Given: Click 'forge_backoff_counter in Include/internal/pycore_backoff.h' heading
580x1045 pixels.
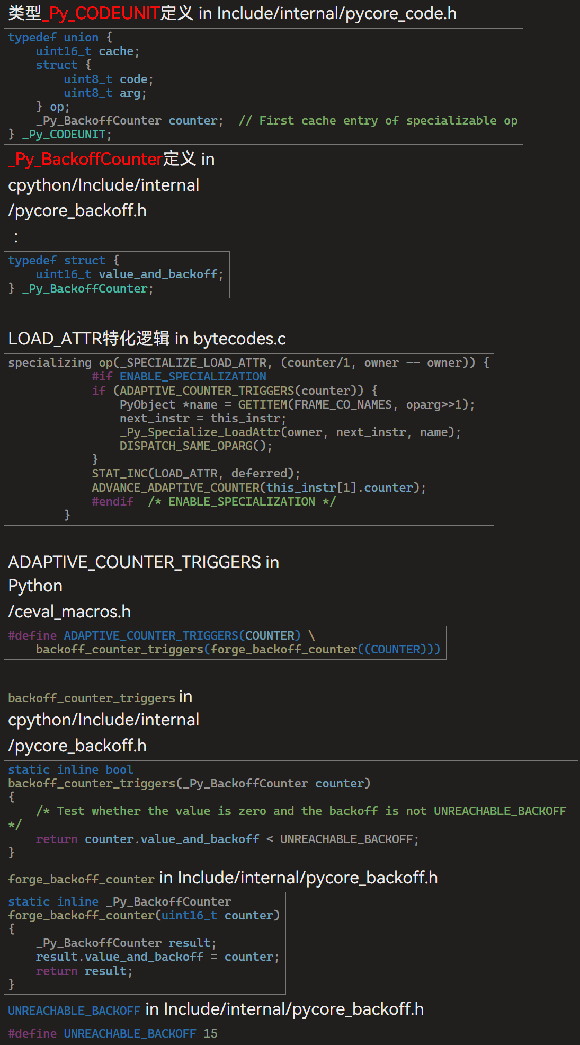Looking at the screenshot, I should 223,878.
